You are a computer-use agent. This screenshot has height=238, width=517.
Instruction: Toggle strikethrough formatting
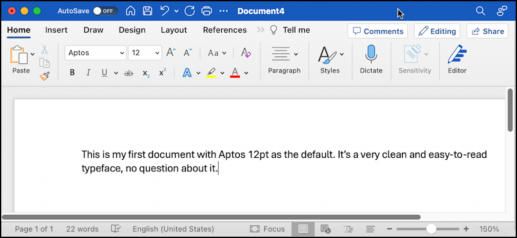click(x=129, y=73)
